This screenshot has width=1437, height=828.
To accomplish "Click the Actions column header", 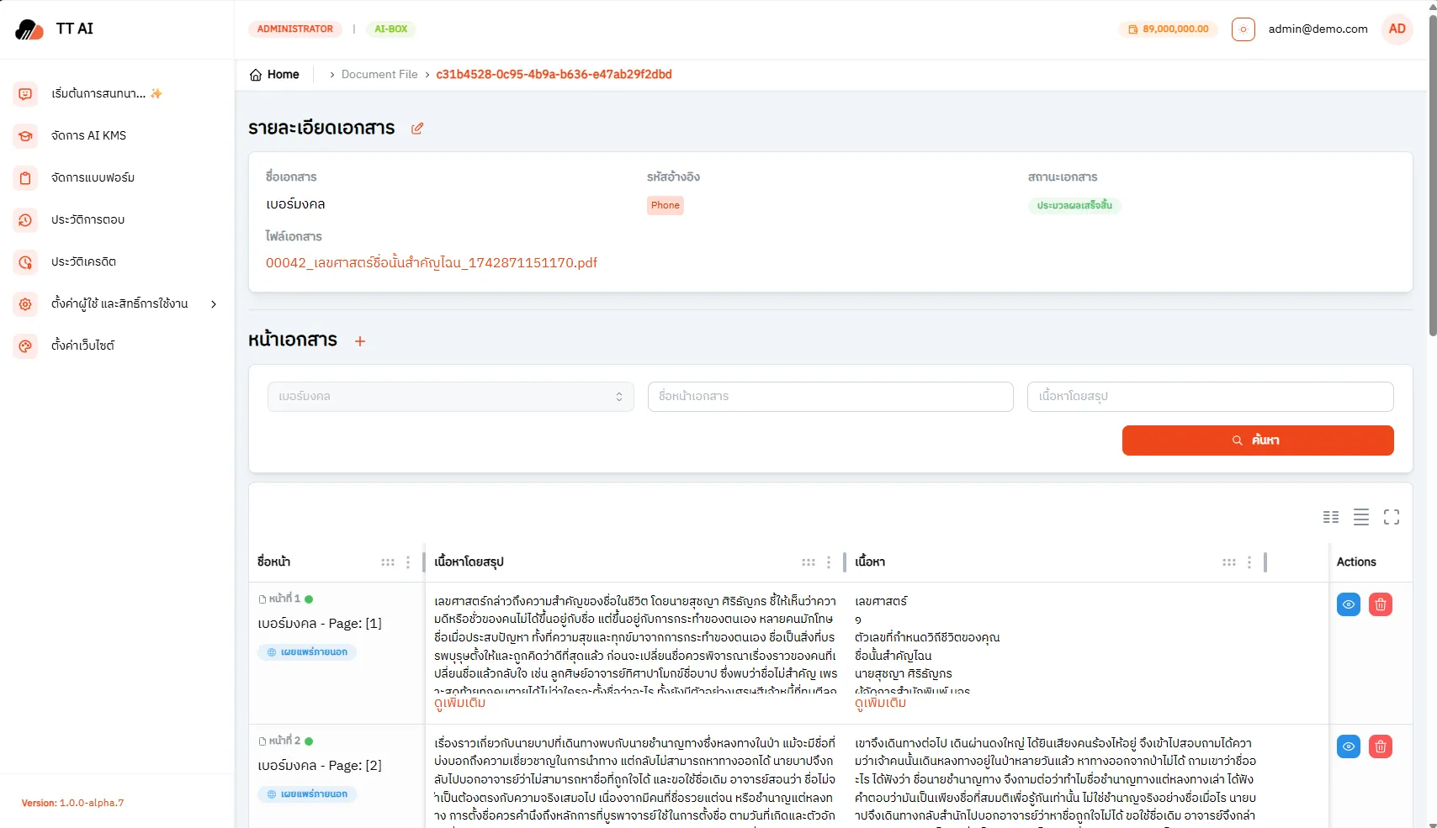I will coord(1356,562).
